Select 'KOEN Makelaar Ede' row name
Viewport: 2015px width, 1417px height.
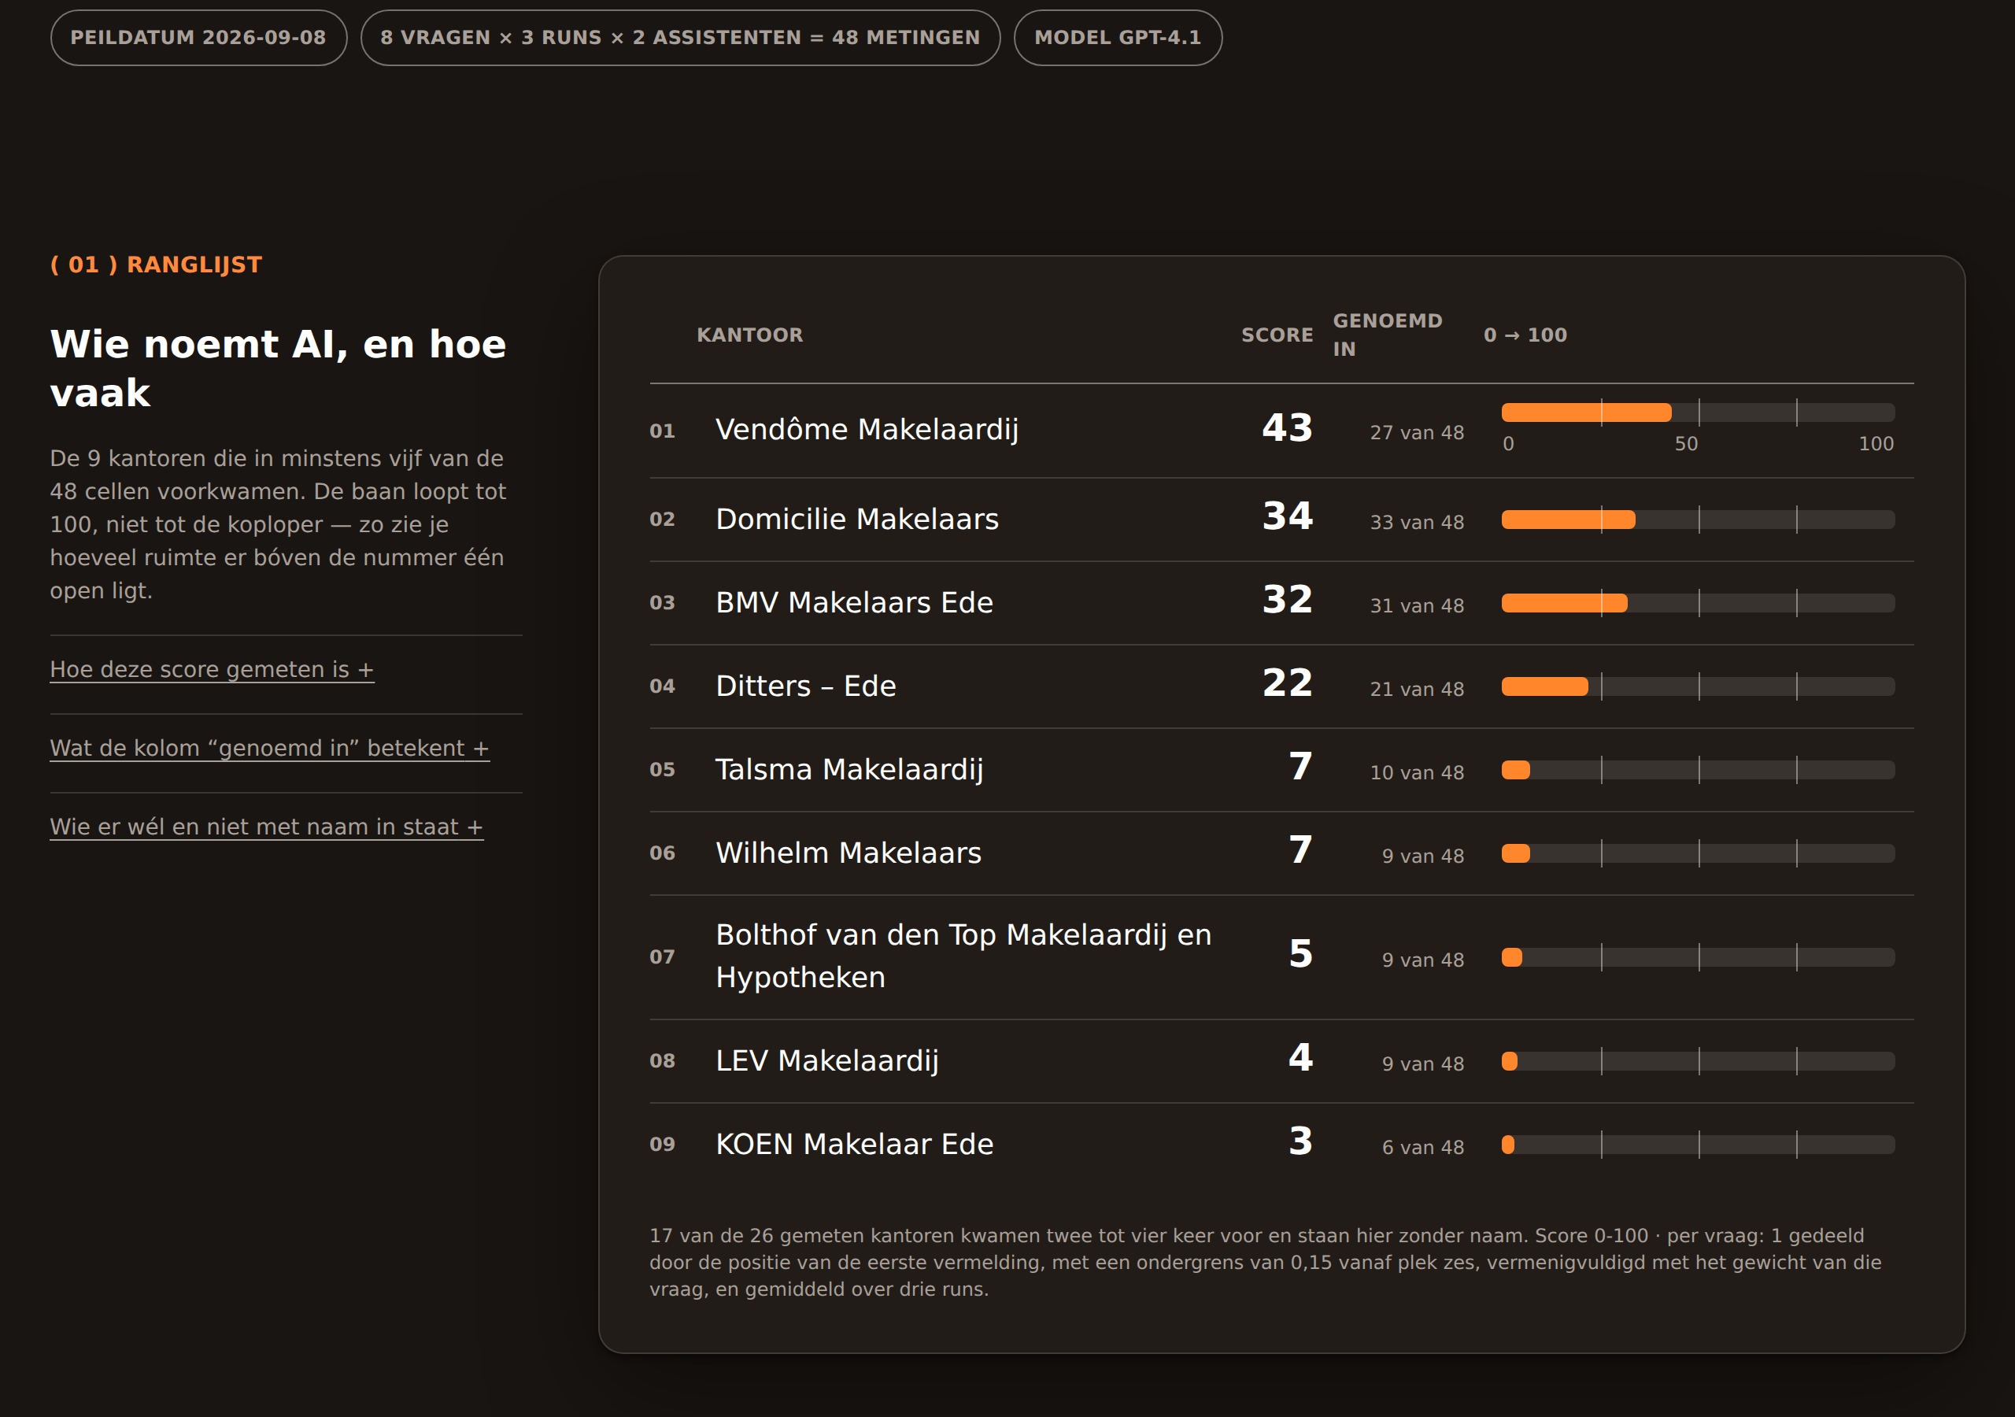pos(854,1144)
